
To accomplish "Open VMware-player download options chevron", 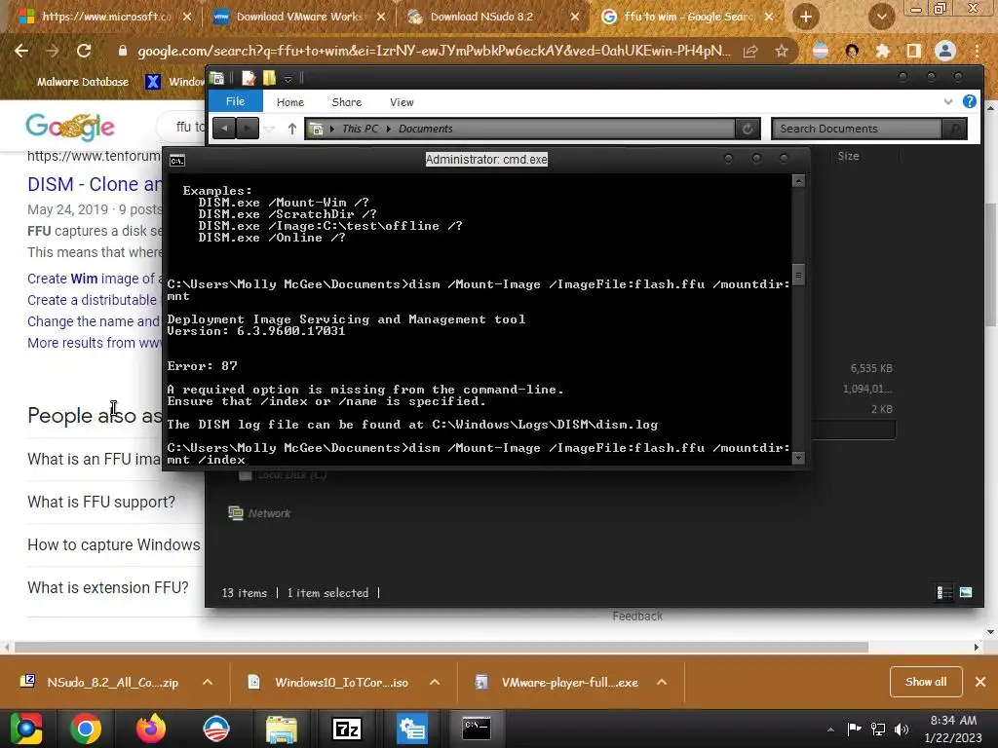I will pyautogui.click(x=662, y=682).
